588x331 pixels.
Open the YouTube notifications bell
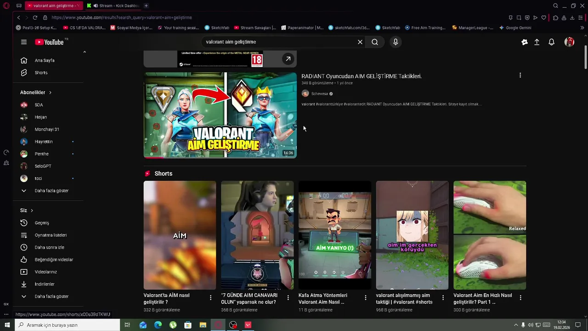pyautogui.click(x=551, y=42)
